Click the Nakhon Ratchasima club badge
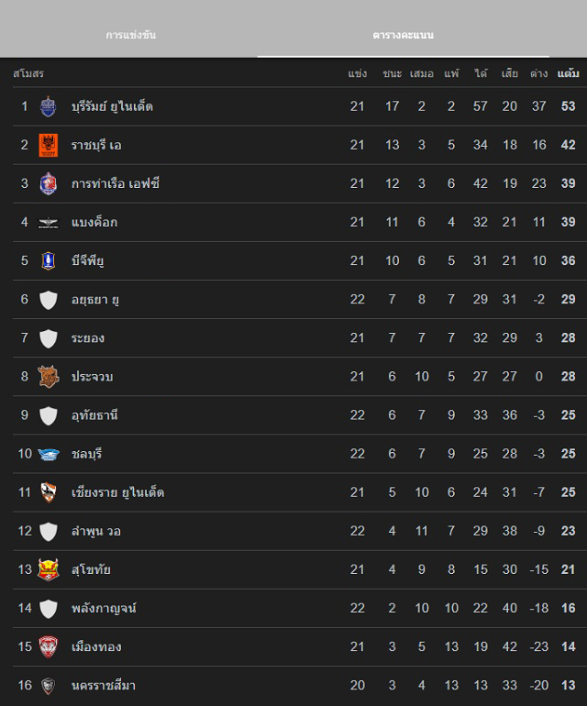This screenshot has height=706, width=587. click(x=49, y=685)
